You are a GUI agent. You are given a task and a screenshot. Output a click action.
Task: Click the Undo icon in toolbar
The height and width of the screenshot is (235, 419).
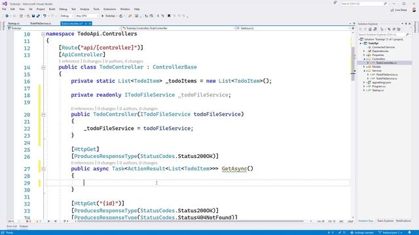pos(45,16)
